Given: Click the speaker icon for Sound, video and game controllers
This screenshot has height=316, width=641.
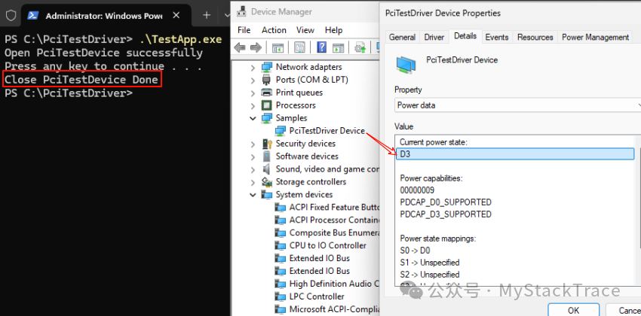Looking at the screenshot, I should [x=267, y=169].
